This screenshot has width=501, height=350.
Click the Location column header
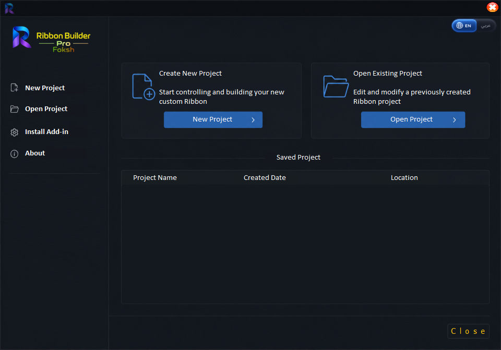click(404, 178)
